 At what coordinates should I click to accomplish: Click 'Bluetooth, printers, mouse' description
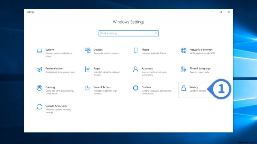(x=106, y=53)
